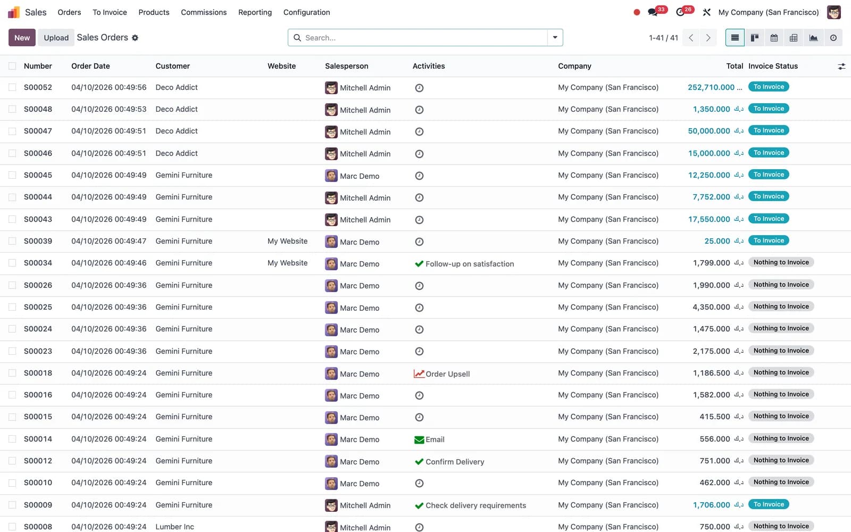
Task: Switch to pivot table view
Action: (794, 38)
